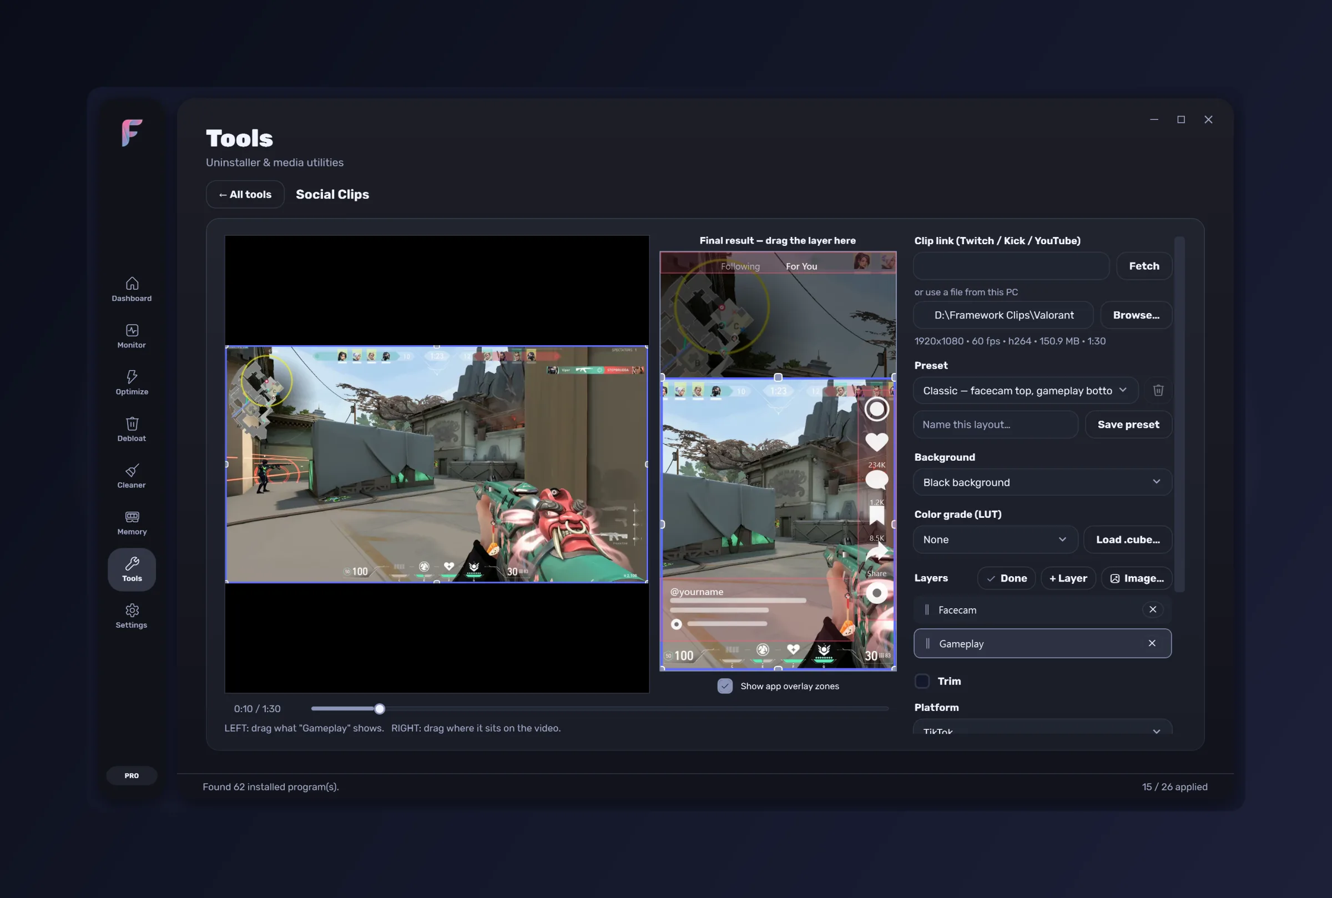Go back to All tools
Screen dimensions: 1332x898
[x=245, y=194]
